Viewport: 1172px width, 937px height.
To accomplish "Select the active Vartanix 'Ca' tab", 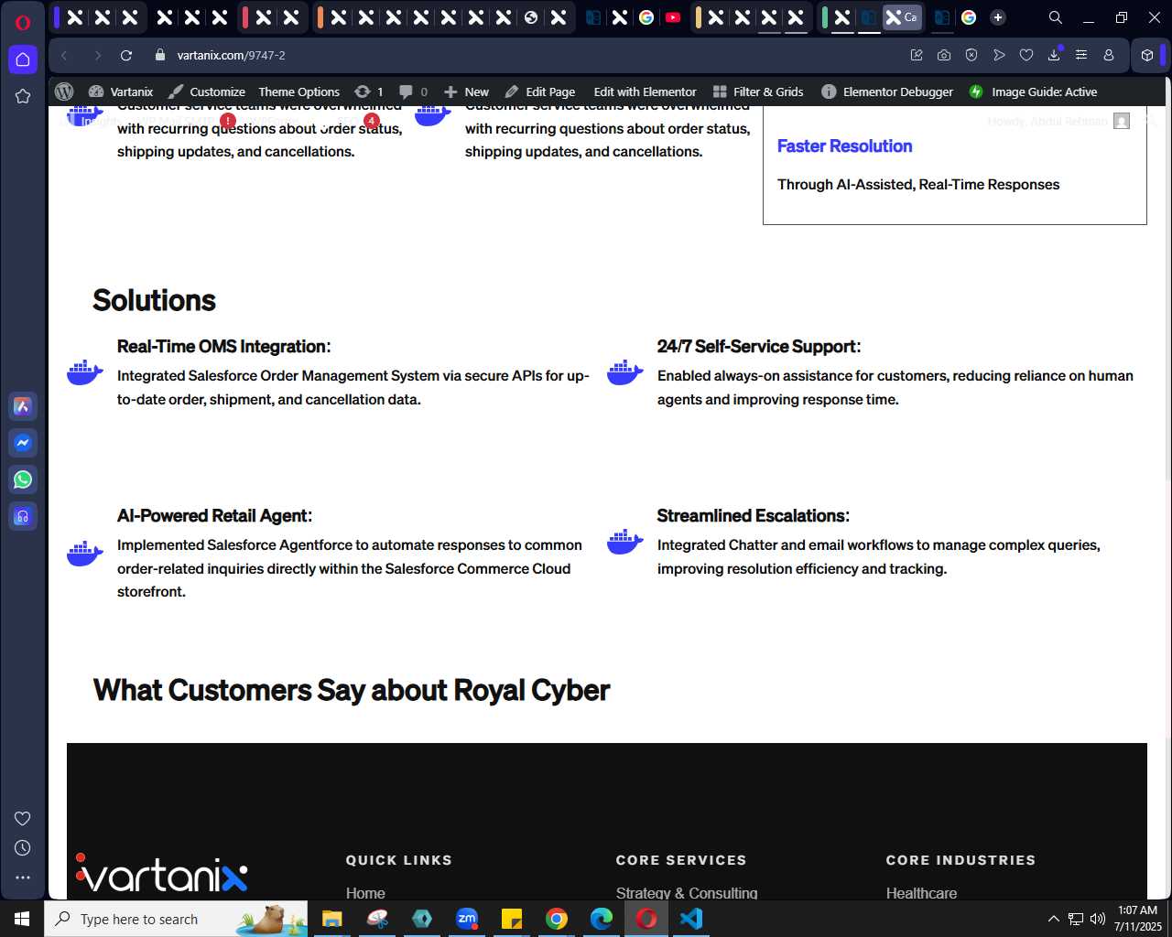I will [x=902, y=17].
